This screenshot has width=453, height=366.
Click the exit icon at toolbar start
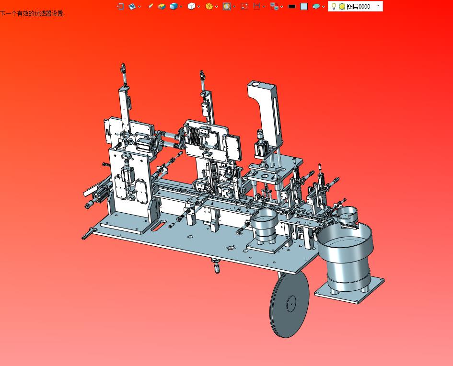(120, 6)
